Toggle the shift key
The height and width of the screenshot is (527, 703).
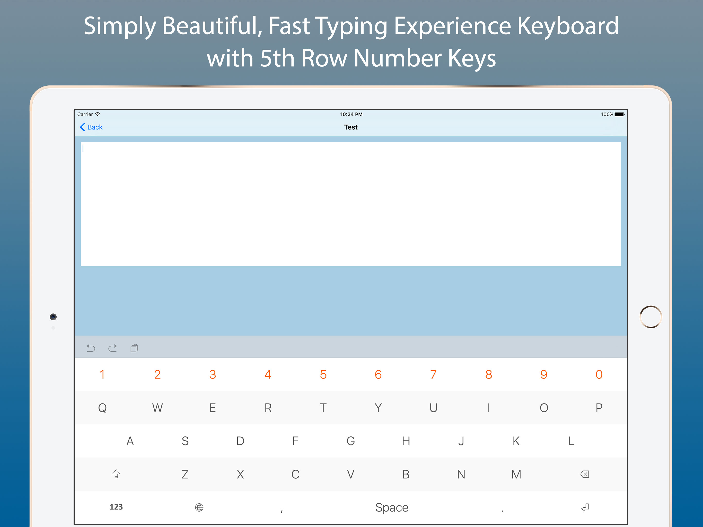(116, 474)
